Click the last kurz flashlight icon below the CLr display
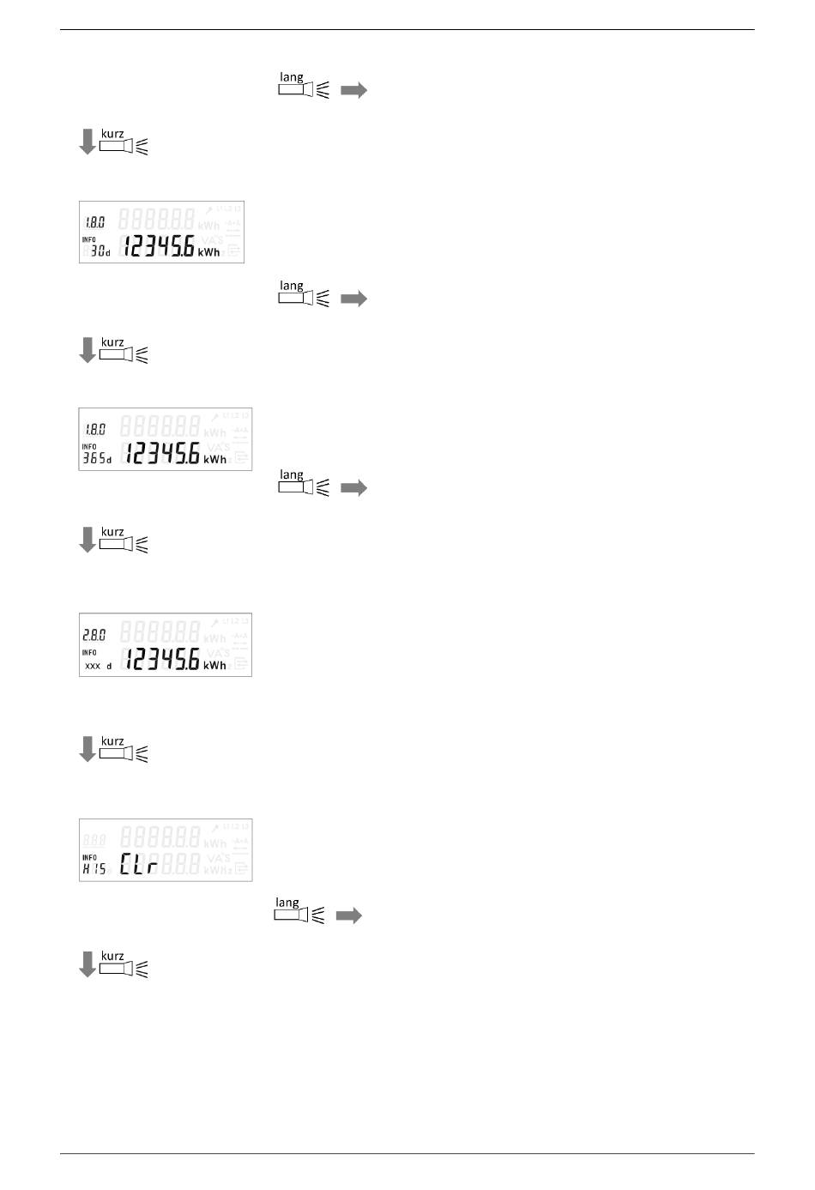 (124, 963)
